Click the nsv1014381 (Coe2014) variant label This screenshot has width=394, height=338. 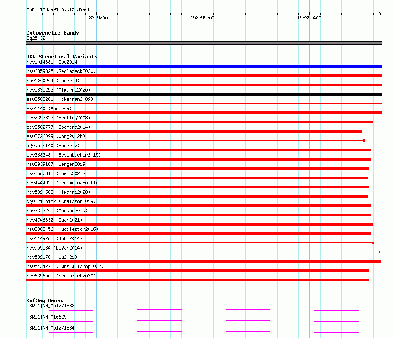click(53, 62)
